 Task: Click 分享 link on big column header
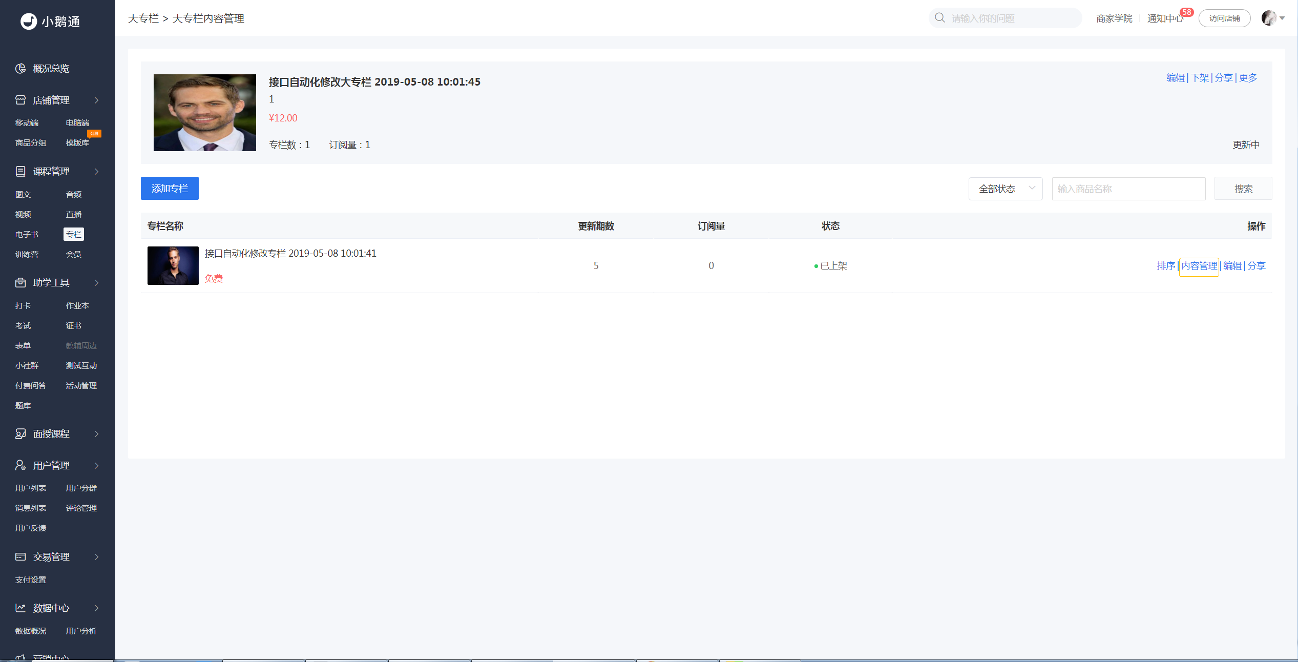1224,78
